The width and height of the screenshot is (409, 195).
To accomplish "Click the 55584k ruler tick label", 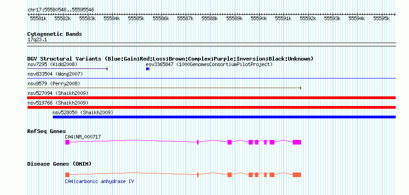I will pyautogui.click(x=112, y=18).
